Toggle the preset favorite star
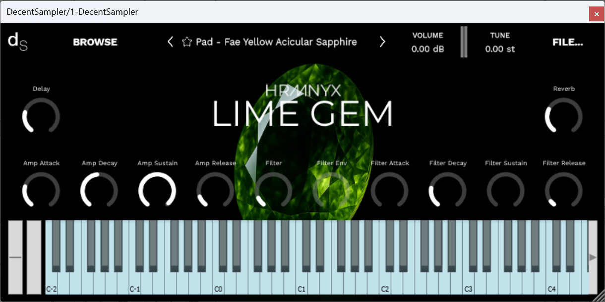This screenshot has width=605, height=302. coord(186,42)
